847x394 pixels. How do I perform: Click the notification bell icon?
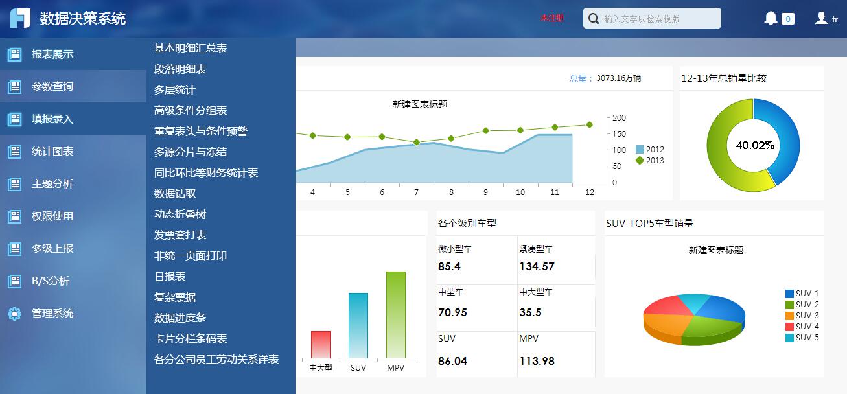click(771, 18)
